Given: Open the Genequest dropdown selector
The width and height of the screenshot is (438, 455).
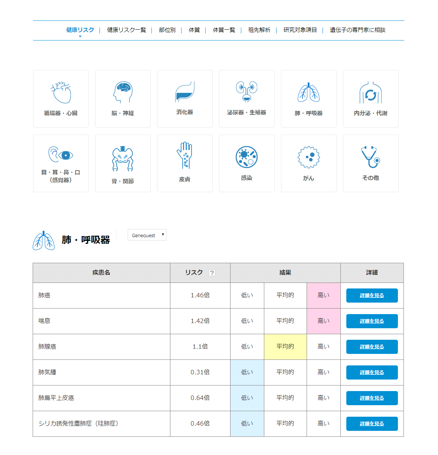Looking at the screenshot, I should pos(147,235).
